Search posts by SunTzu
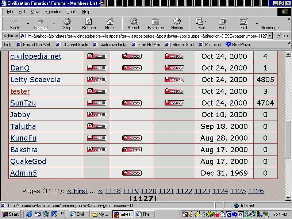The image size is (292, 219). tap(174, 103)
